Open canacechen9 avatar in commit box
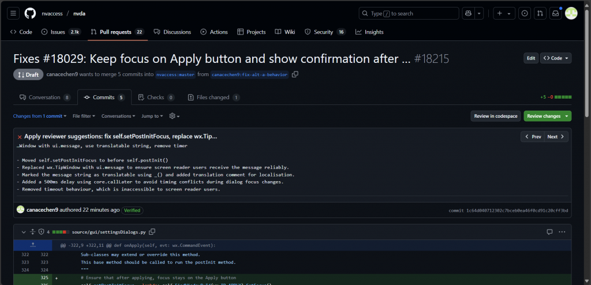Viewport: 591px width, 285px height. click(21, 209)
